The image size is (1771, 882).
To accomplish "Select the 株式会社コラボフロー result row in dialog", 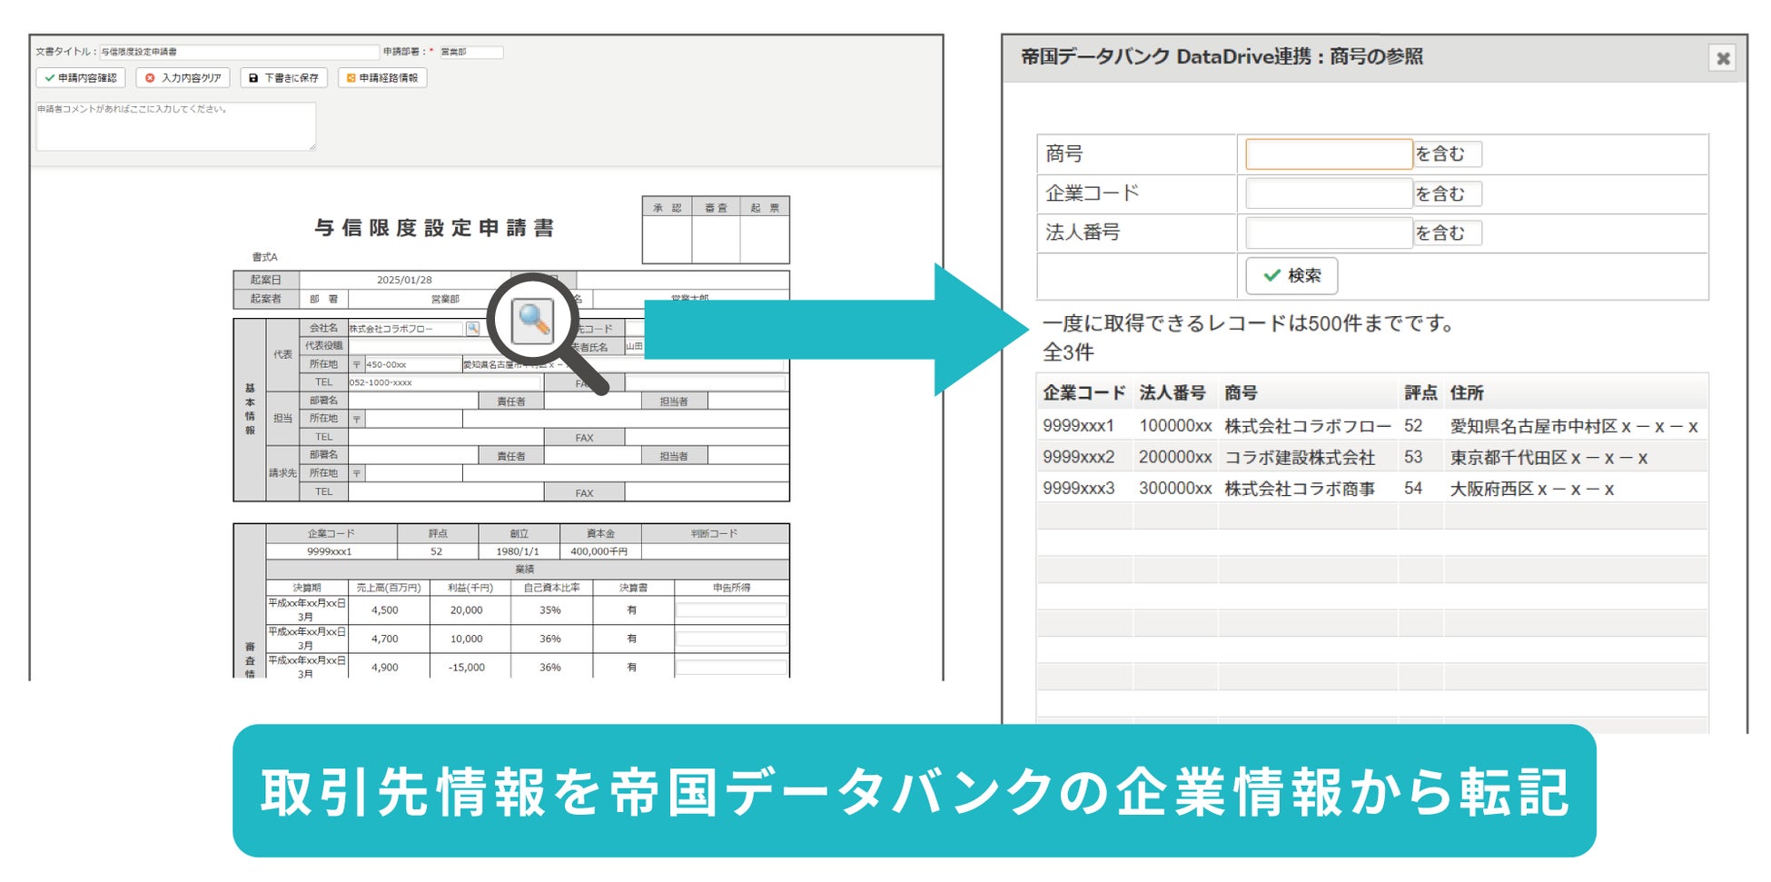I will coord(1371,426).
